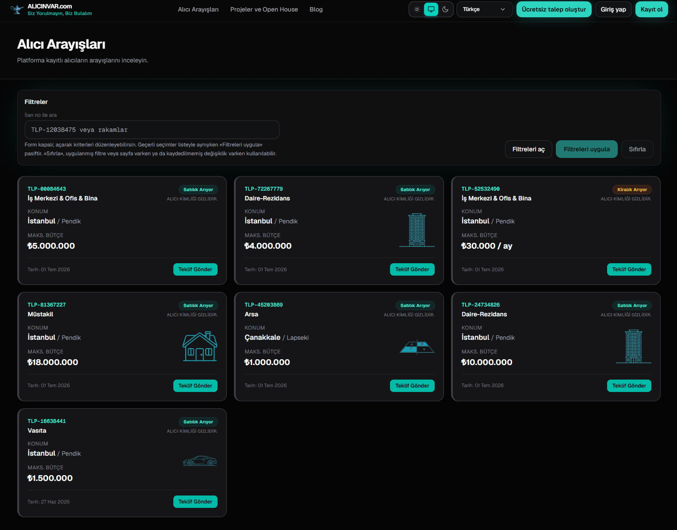
Task: Switch to light theme with sun icon
Action: (x=417, y=9)
